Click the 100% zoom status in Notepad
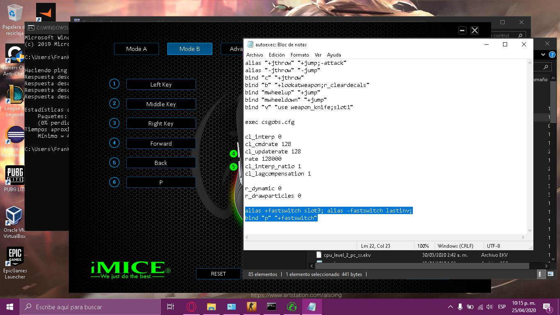 click(x=423, y=246)
